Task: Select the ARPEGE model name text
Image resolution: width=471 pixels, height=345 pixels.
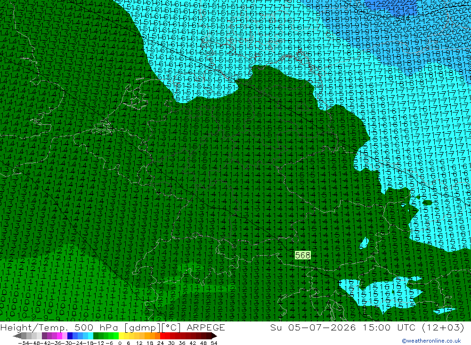Action: click(x=205, y=327)
